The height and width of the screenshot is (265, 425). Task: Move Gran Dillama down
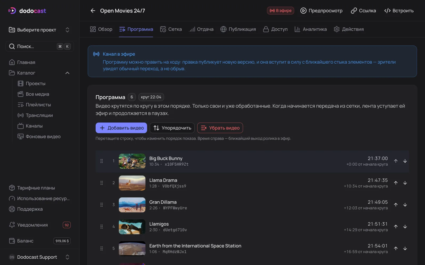point(405,205)
